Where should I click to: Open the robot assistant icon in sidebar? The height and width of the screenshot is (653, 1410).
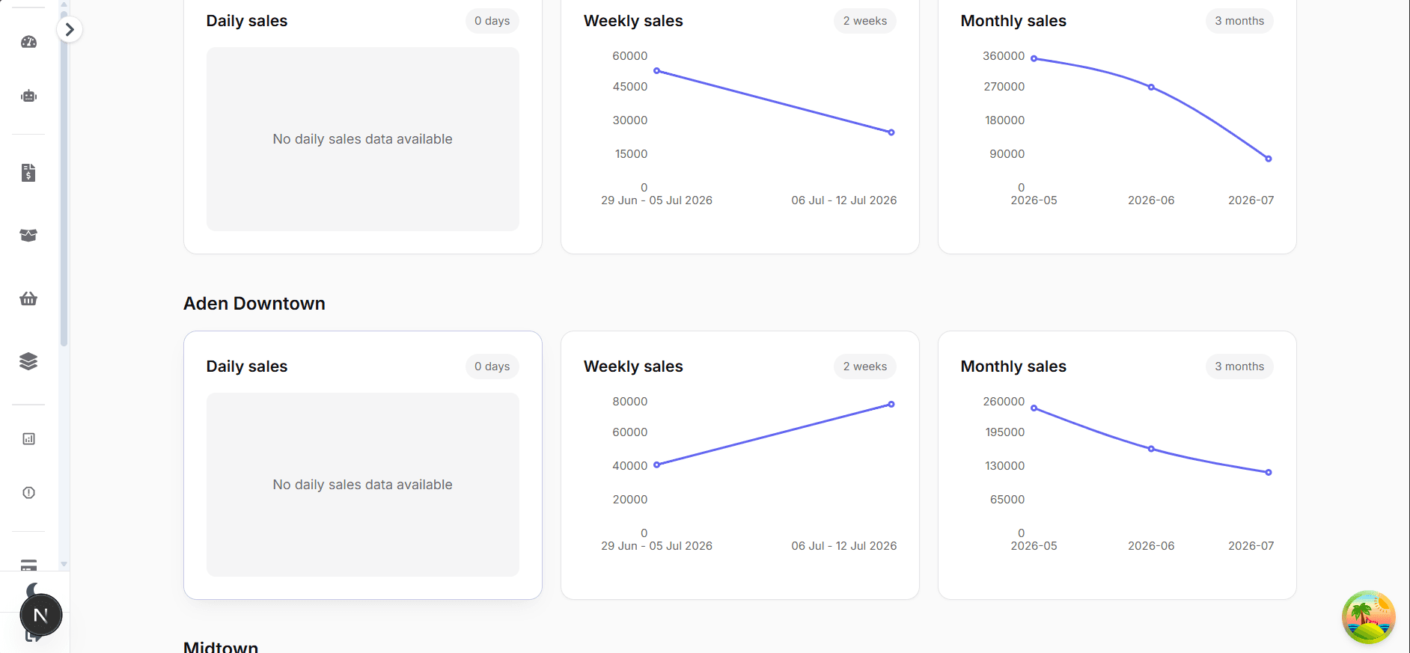[x=28, y=96]
